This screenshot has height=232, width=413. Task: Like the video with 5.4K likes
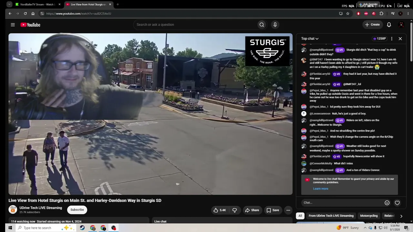[219, 210]
